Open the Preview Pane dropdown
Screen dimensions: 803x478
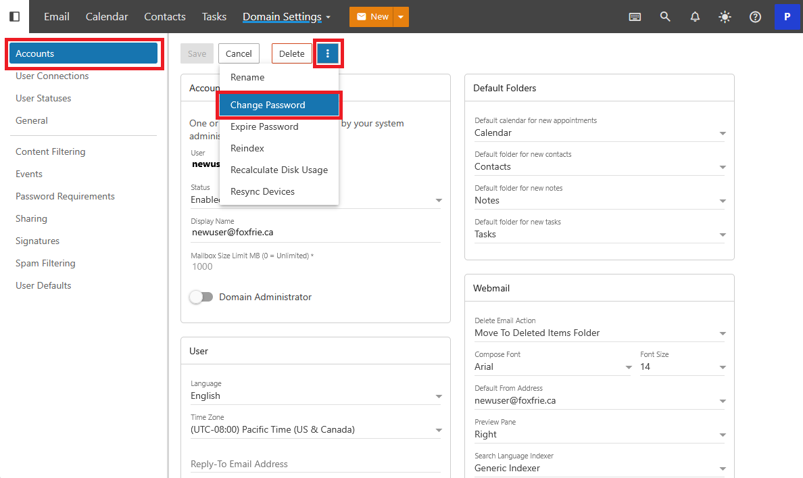click(600, 435)
